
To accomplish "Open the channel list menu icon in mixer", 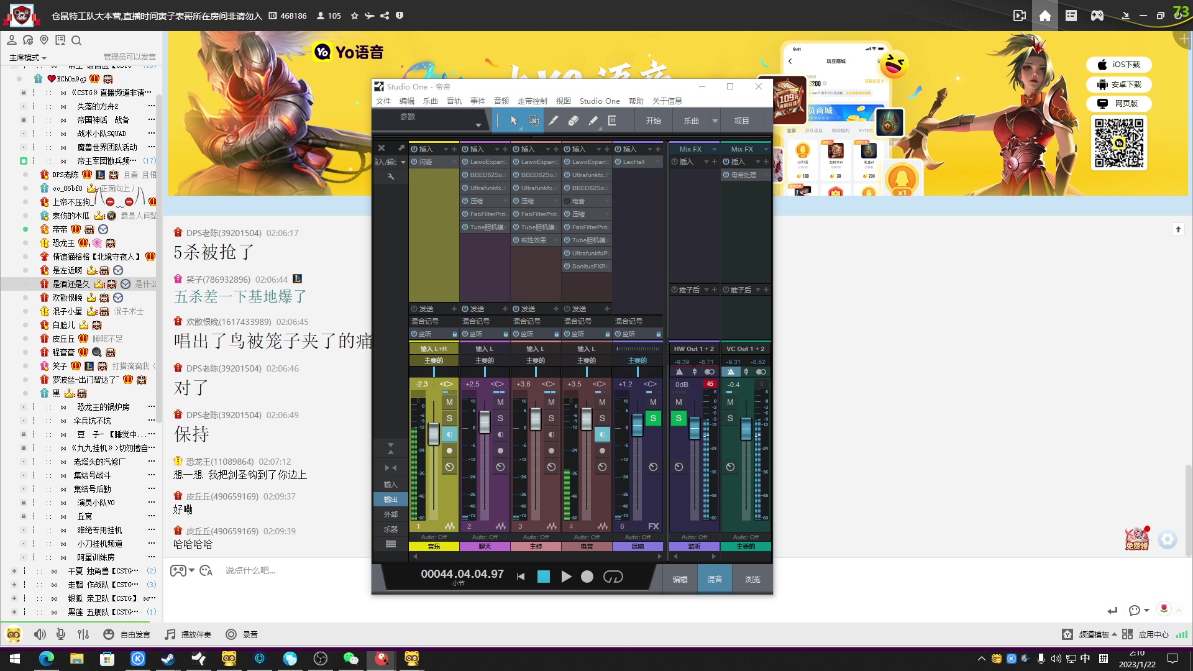I will (x=391, y=544).
